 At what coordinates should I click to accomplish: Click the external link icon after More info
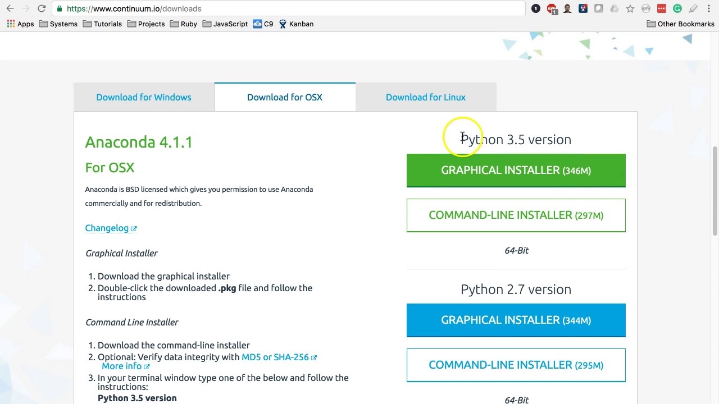(x=147, y=367)
